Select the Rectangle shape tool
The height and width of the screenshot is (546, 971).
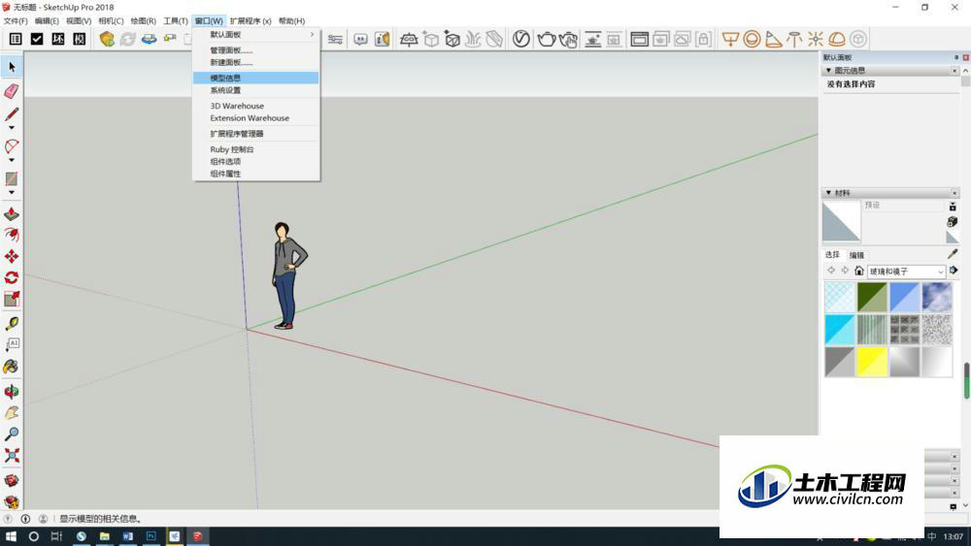point(12,178)
